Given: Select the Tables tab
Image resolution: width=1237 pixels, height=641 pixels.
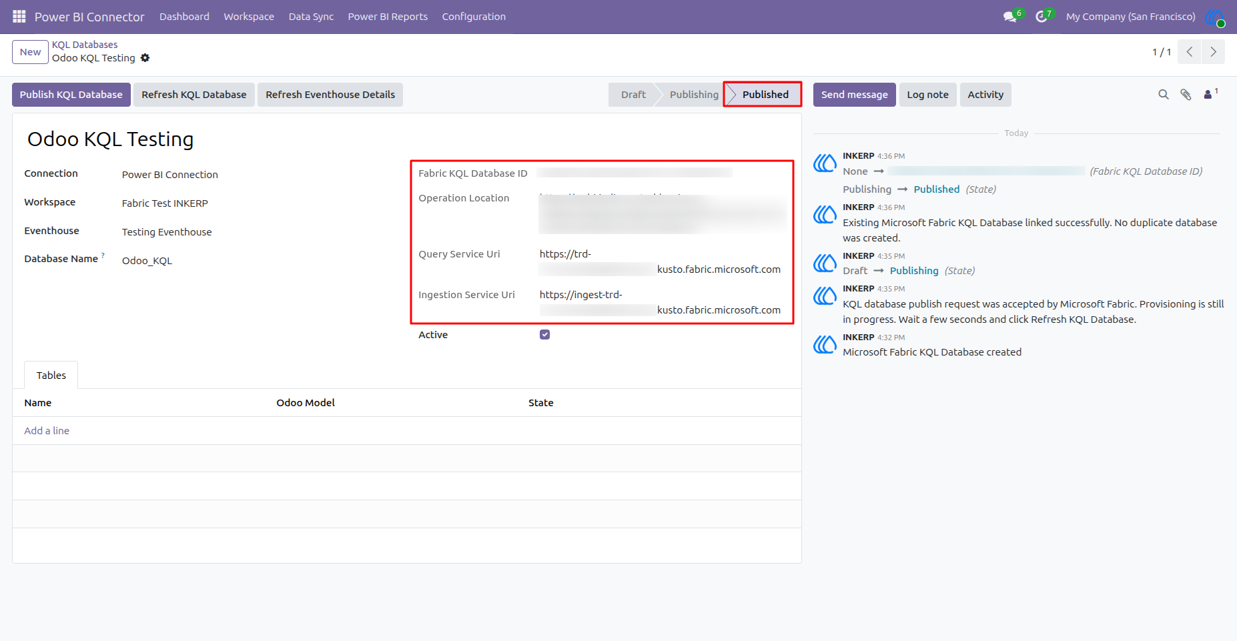Looking at the screenshot, I should [x=51, y=376].
